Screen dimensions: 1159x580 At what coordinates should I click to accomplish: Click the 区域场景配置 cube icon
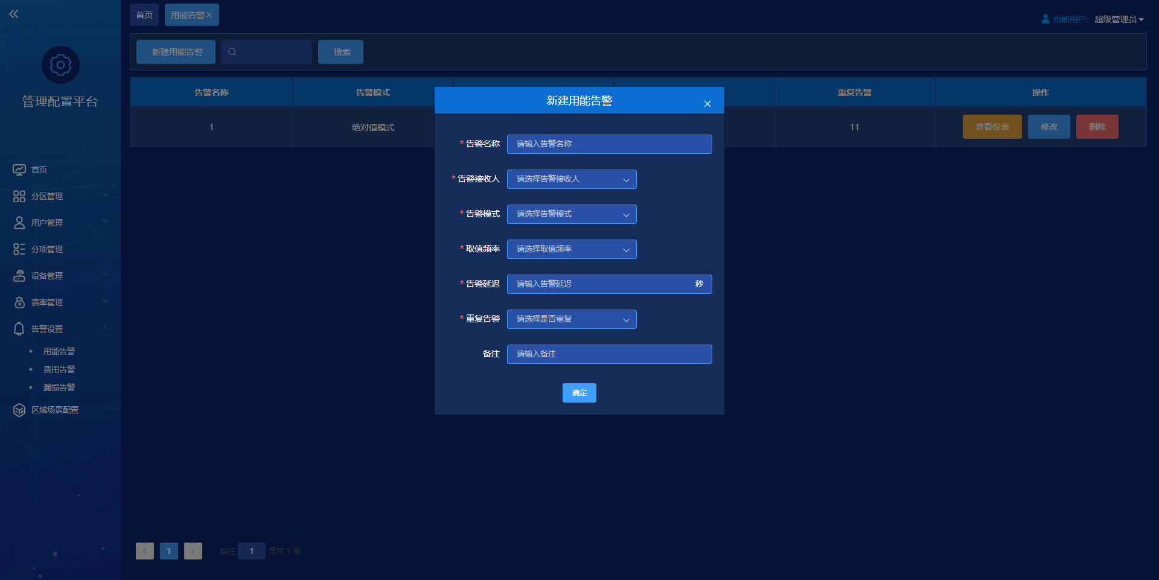pos(19,410)
